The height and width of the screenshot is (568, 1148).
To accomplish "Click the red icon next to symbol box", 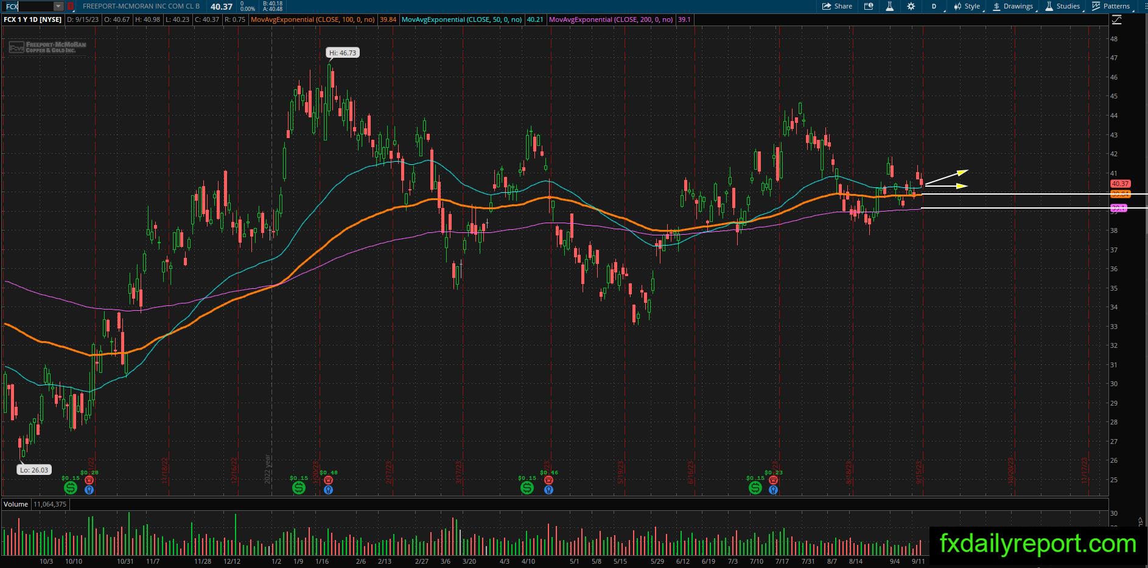I will point(71,6).
